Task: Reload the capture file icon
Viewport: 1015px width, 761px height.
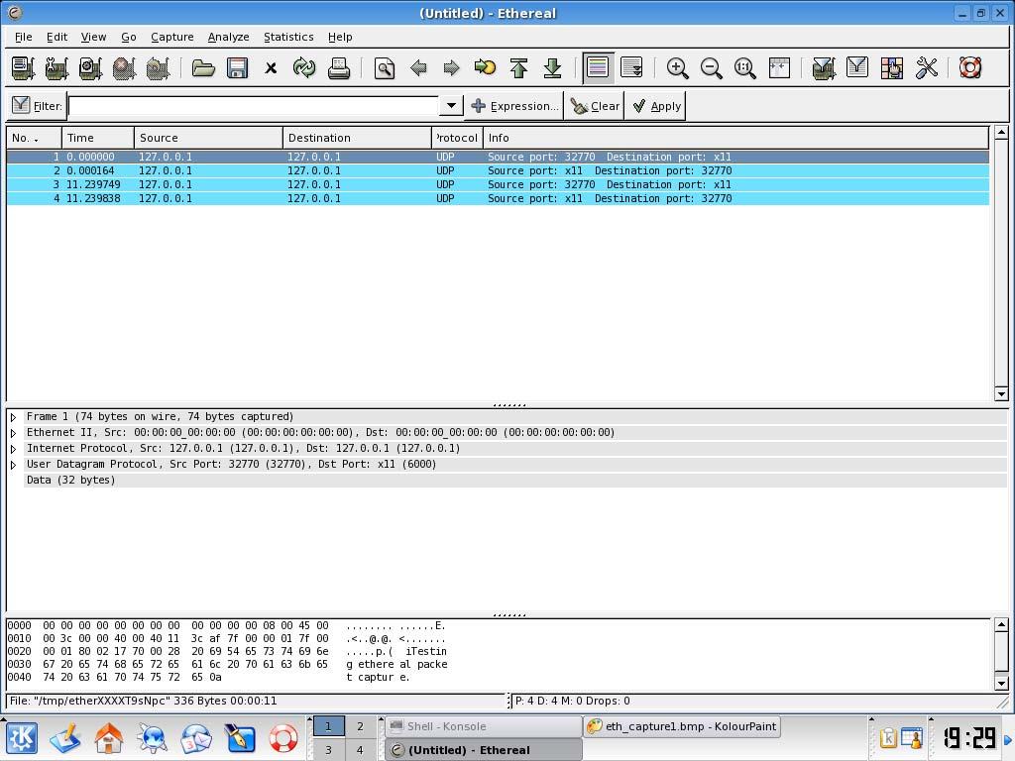Action: [x=304, y=68]
